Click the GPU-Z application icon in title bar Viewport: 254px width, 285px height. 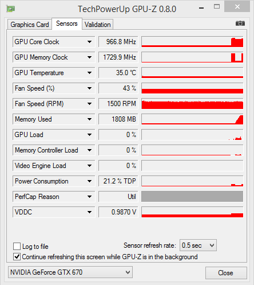11,9
